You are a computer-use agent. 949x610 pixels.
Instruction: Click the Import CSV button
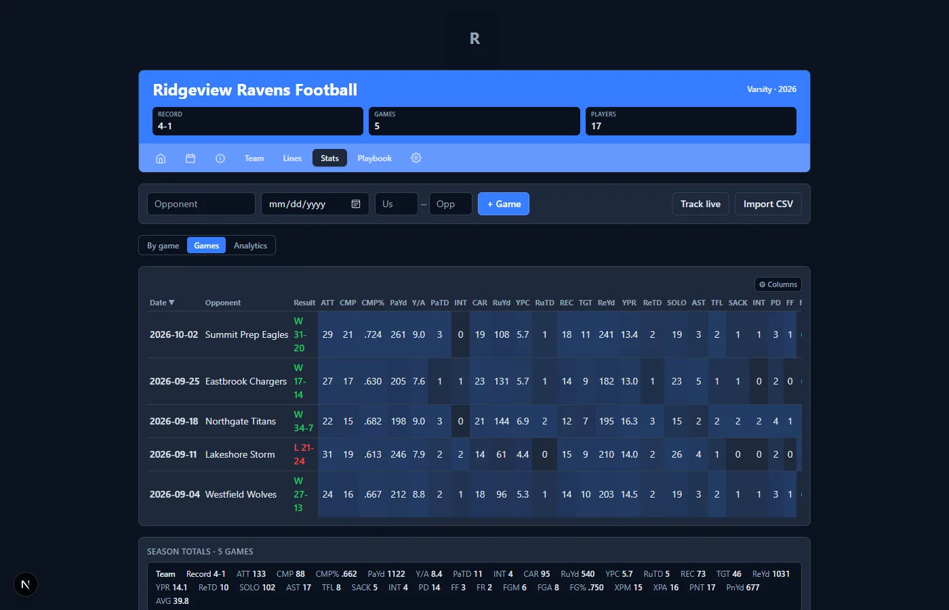[768, 204]
